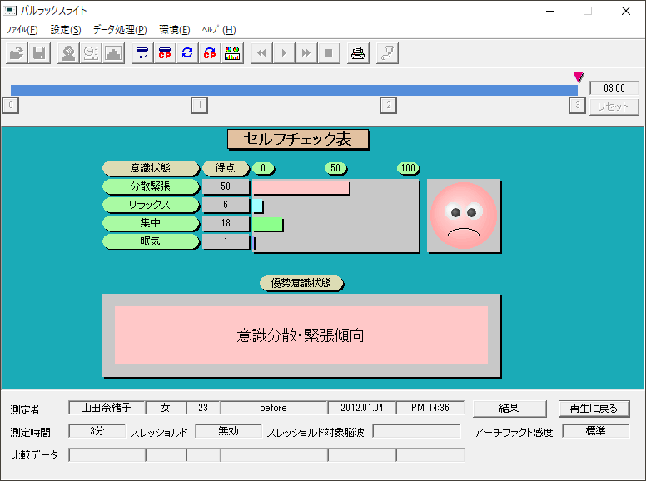Open the データ処理(P) menu
Image resolution: width=646 pixels, height=481 pixels.
(120, 30)
